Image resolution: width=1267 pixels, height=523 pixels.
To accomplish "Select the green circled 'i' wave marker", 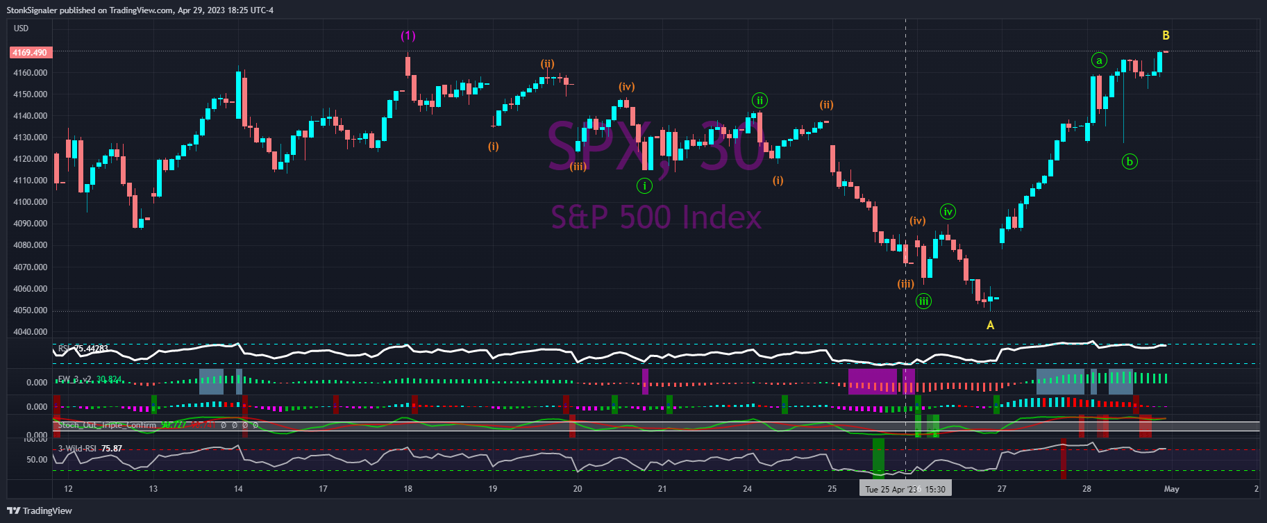I will click(644, 185).
